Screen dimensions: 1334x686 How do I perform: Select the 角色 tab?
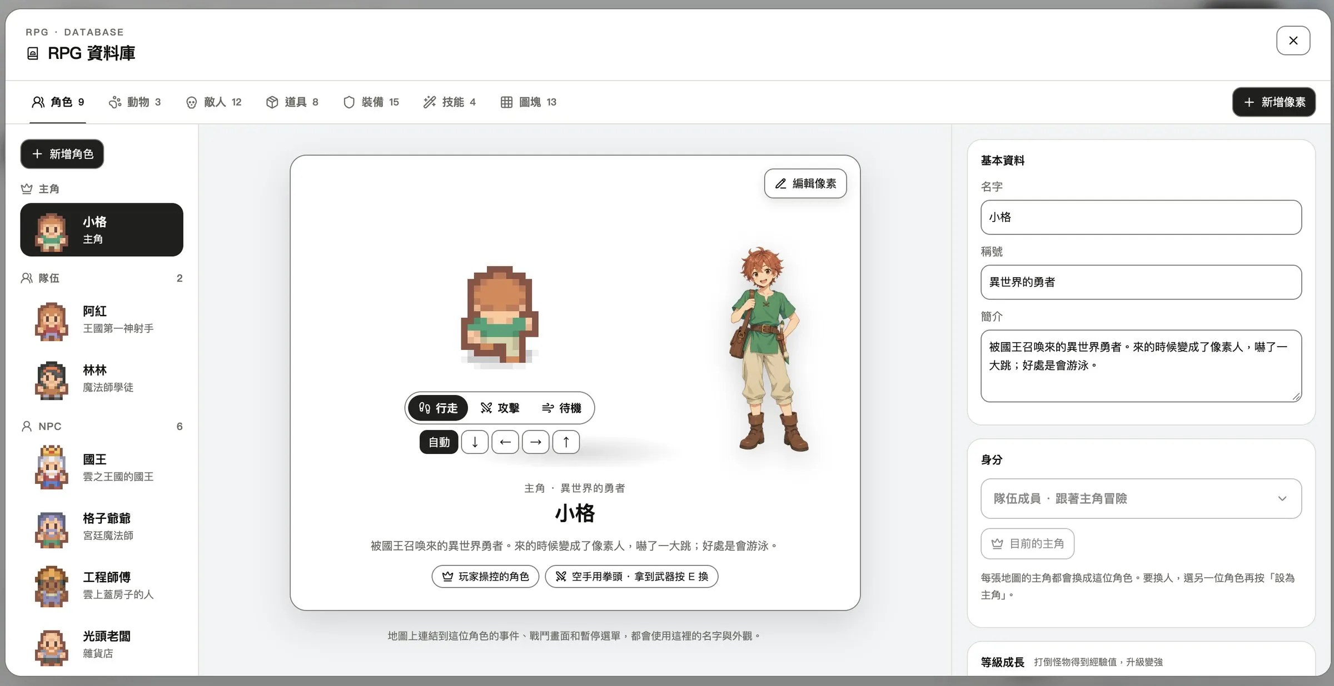coord(58,102)
